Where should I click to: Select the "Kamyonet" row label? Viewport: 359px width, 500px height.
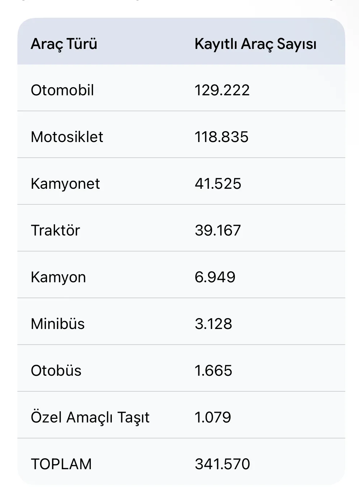[x=65, y=184]
